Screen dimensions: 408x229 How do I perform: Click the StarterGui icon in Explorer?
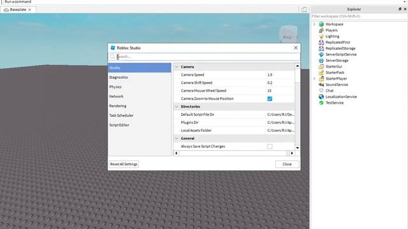(x=321, y=66)
